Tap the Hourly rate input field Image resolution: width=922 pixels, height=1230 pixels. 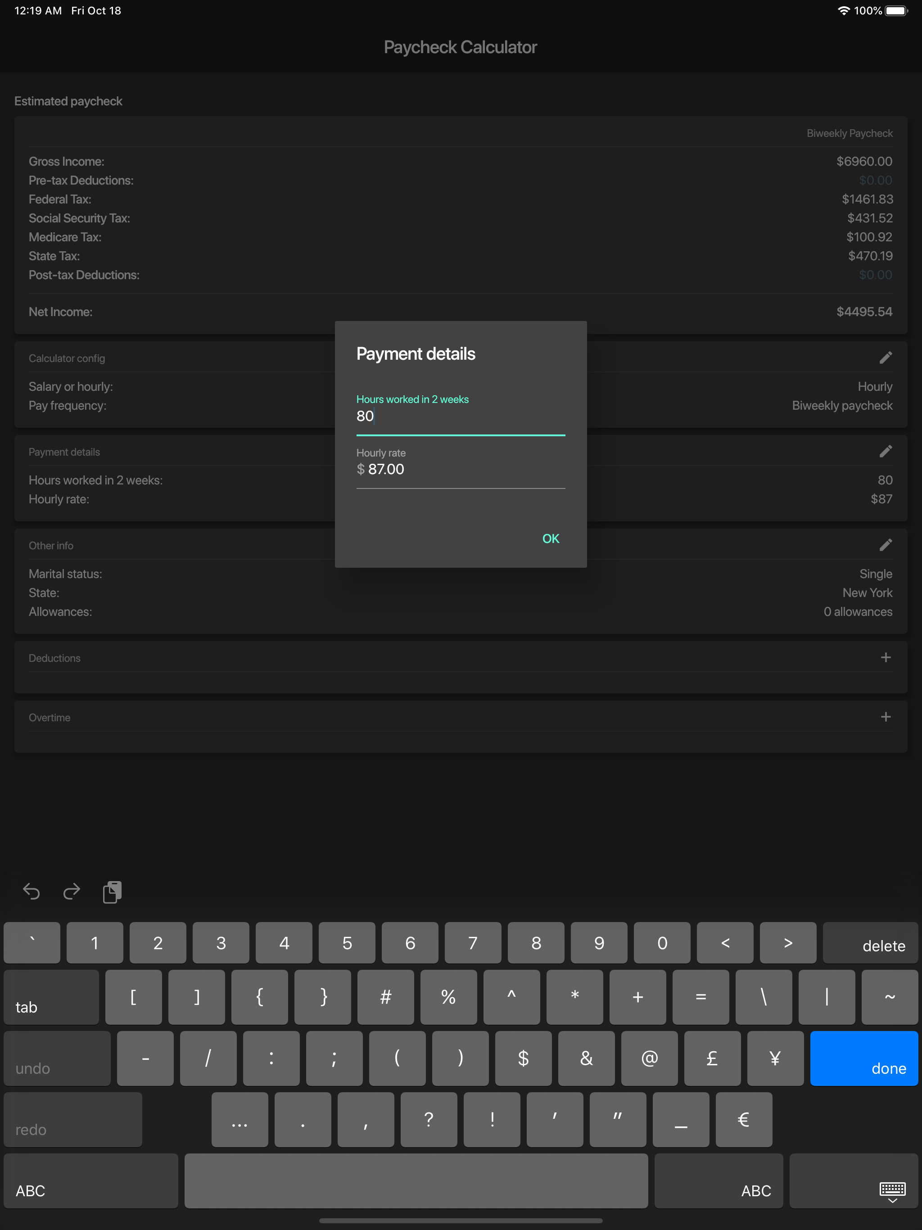click(460, 469)
